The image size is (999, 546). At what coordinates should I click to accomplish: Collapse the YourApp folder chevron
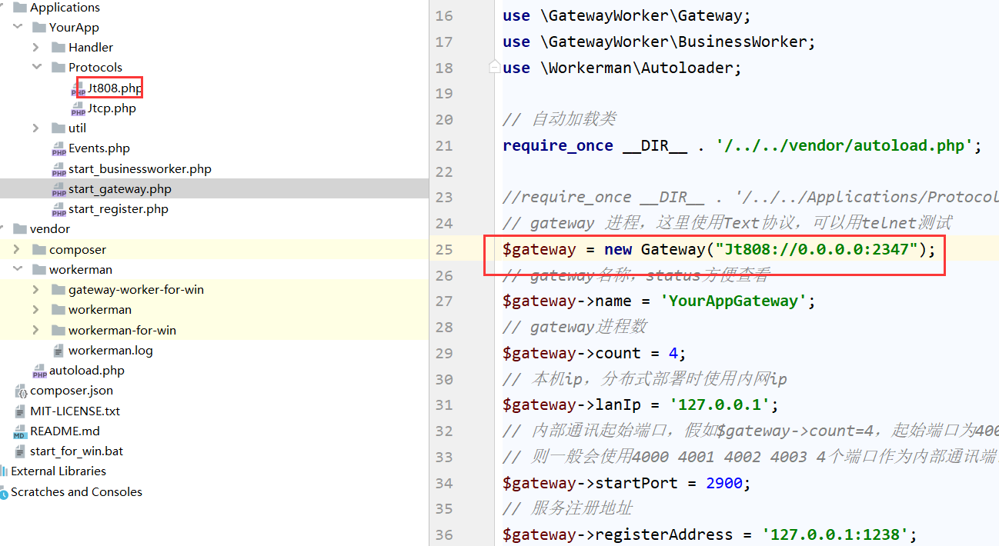click(17, 27)
